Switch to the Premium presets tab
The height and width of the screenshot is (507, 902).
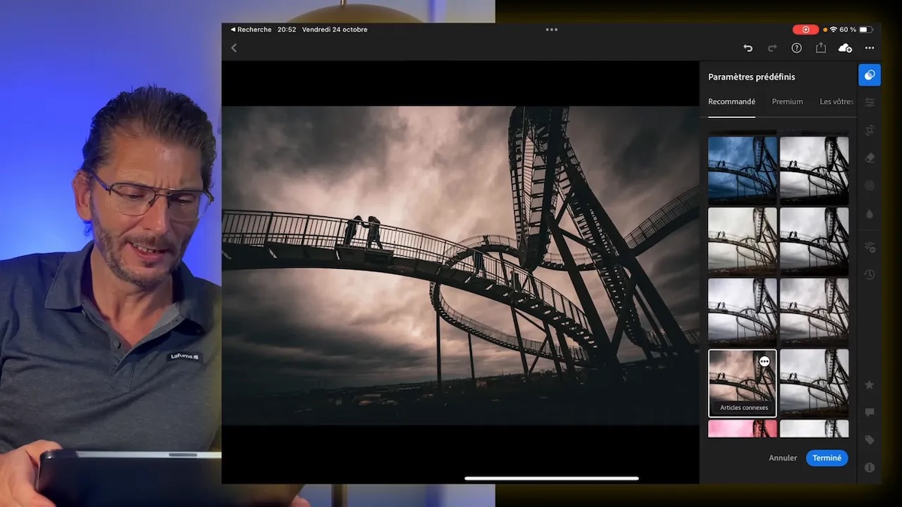click(787, 101)
